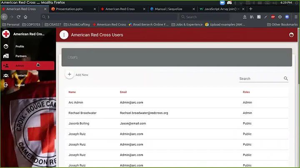Click the Add New label

(82, 75)
